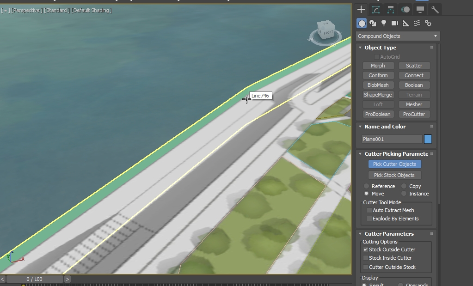
Task: Enable the Stock Inside Cutter checkbox
Action: [366, 258]
